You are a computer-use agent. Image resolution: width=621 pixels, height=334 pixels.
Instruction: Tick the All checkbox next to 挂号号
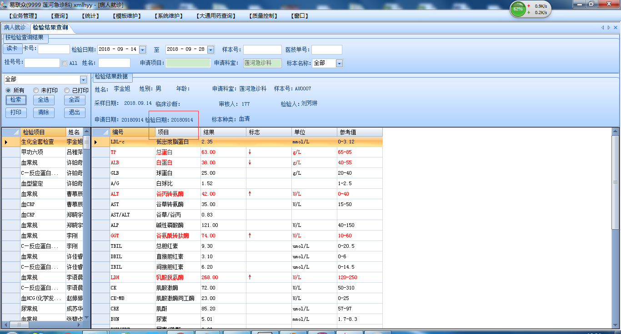[x=64, y=63]
